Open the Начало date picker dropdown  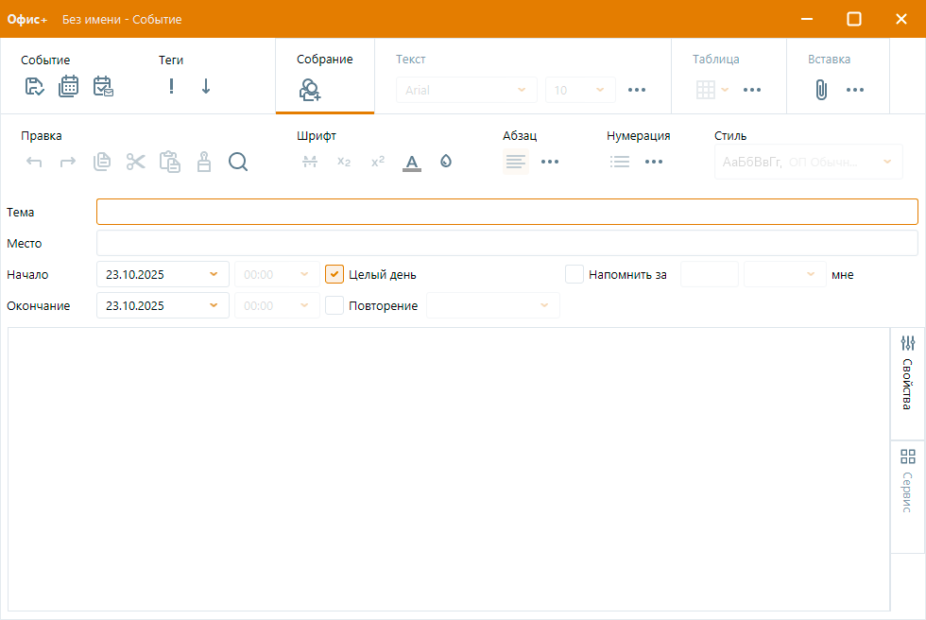click(x=214, y=274)
